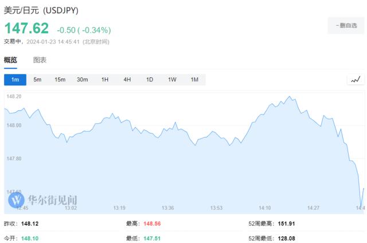Viewport: 367px width, 243px height.
Task: Switch to the 概览 tab
Action: [11, 60]
